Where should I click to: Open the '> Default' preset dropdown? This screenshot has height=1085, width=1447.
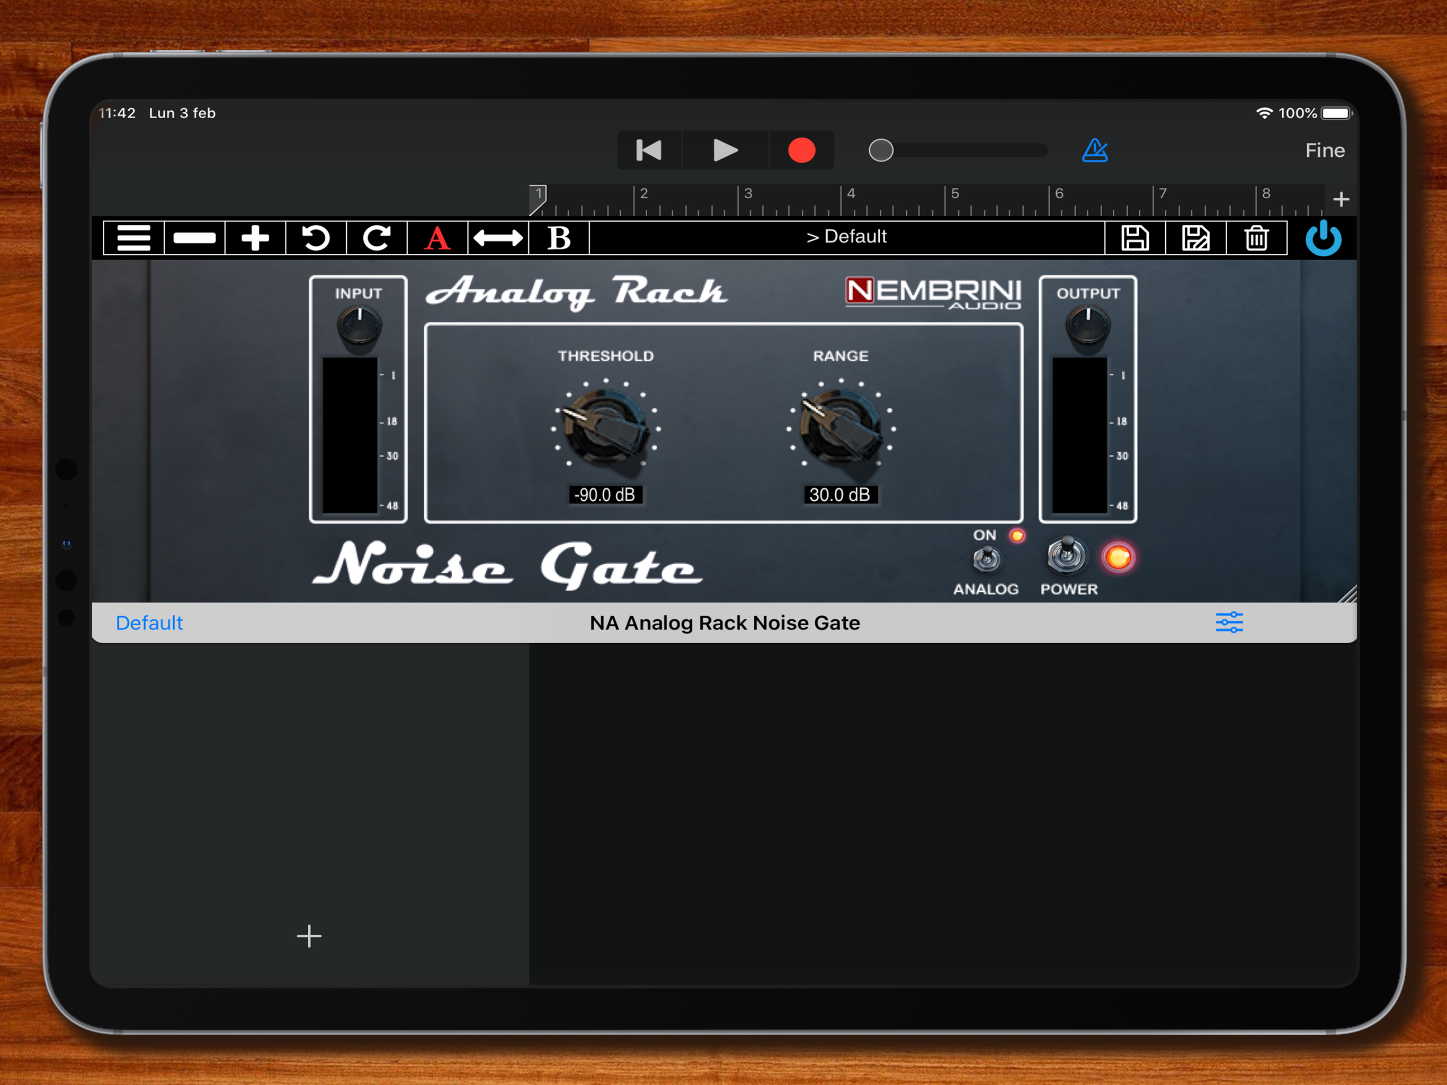point(846,237)
